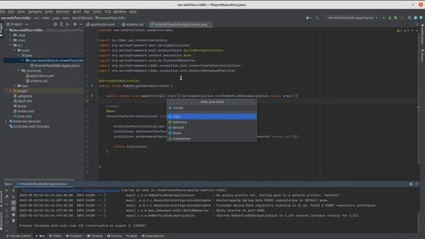The height and width of the screenshot is (239, 425).
Task: Open Search Everywhere magnifier icon
Action: pos(409,18)
